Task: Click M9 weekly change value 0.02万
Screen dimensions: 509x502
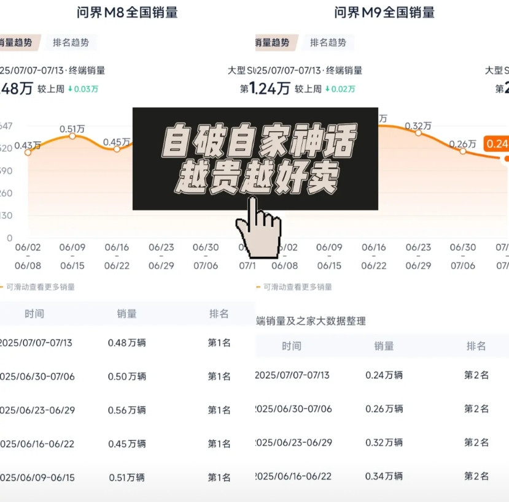Action: click(340, 89)
